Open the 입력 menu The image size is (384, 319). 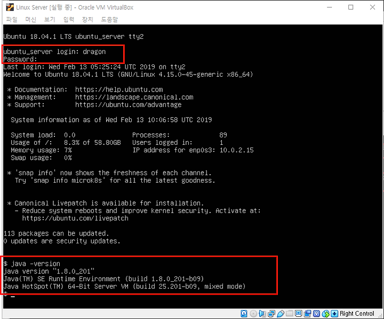coord(69,19)
